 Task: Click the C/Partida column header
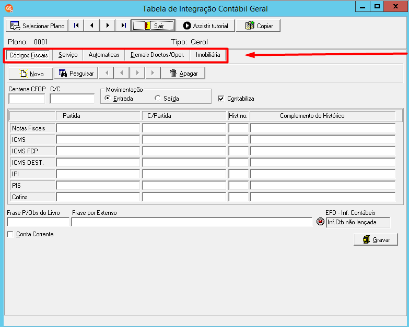(x=184, y=116)
